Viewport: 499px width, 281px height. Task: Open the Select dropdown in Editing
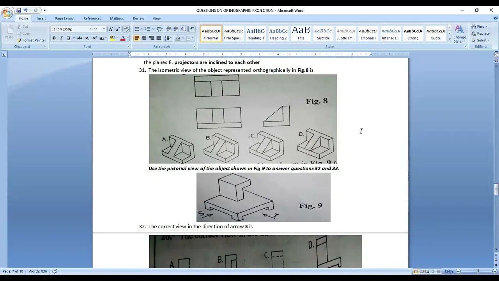[x=488, y=41]
